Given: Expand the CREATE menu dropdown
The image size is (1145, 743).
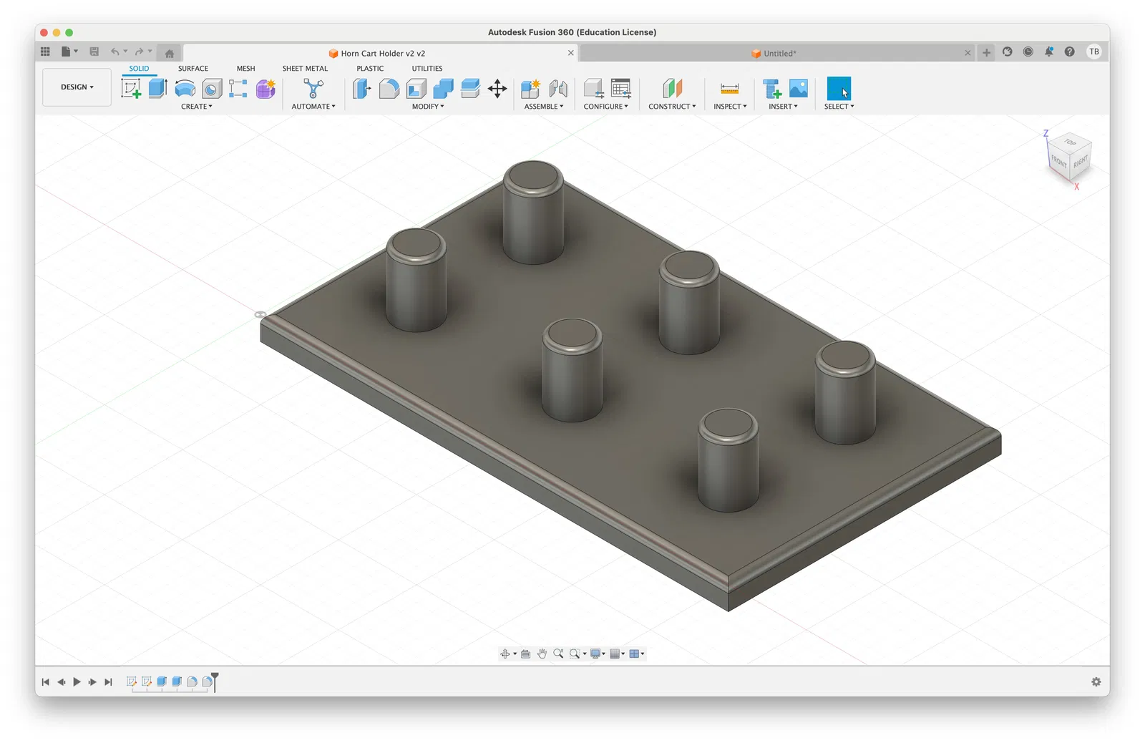Looking at the screenshot, I should [x=197, y=107].
